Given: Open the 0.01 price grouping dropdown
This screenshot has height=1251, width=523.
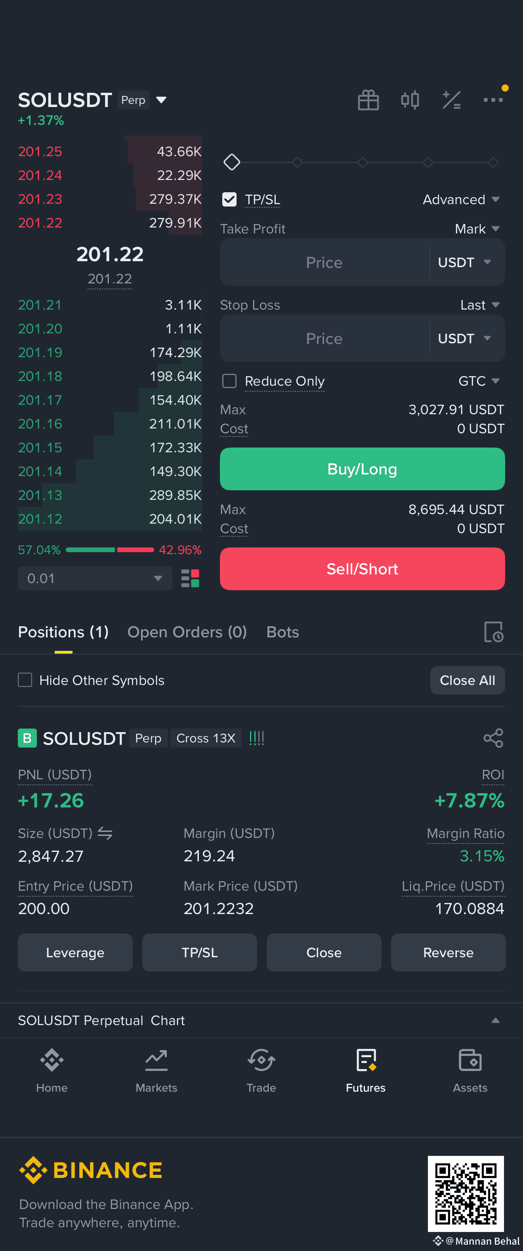Looking at the screenshot, I should pyautogui.click(x=95, y=578).
